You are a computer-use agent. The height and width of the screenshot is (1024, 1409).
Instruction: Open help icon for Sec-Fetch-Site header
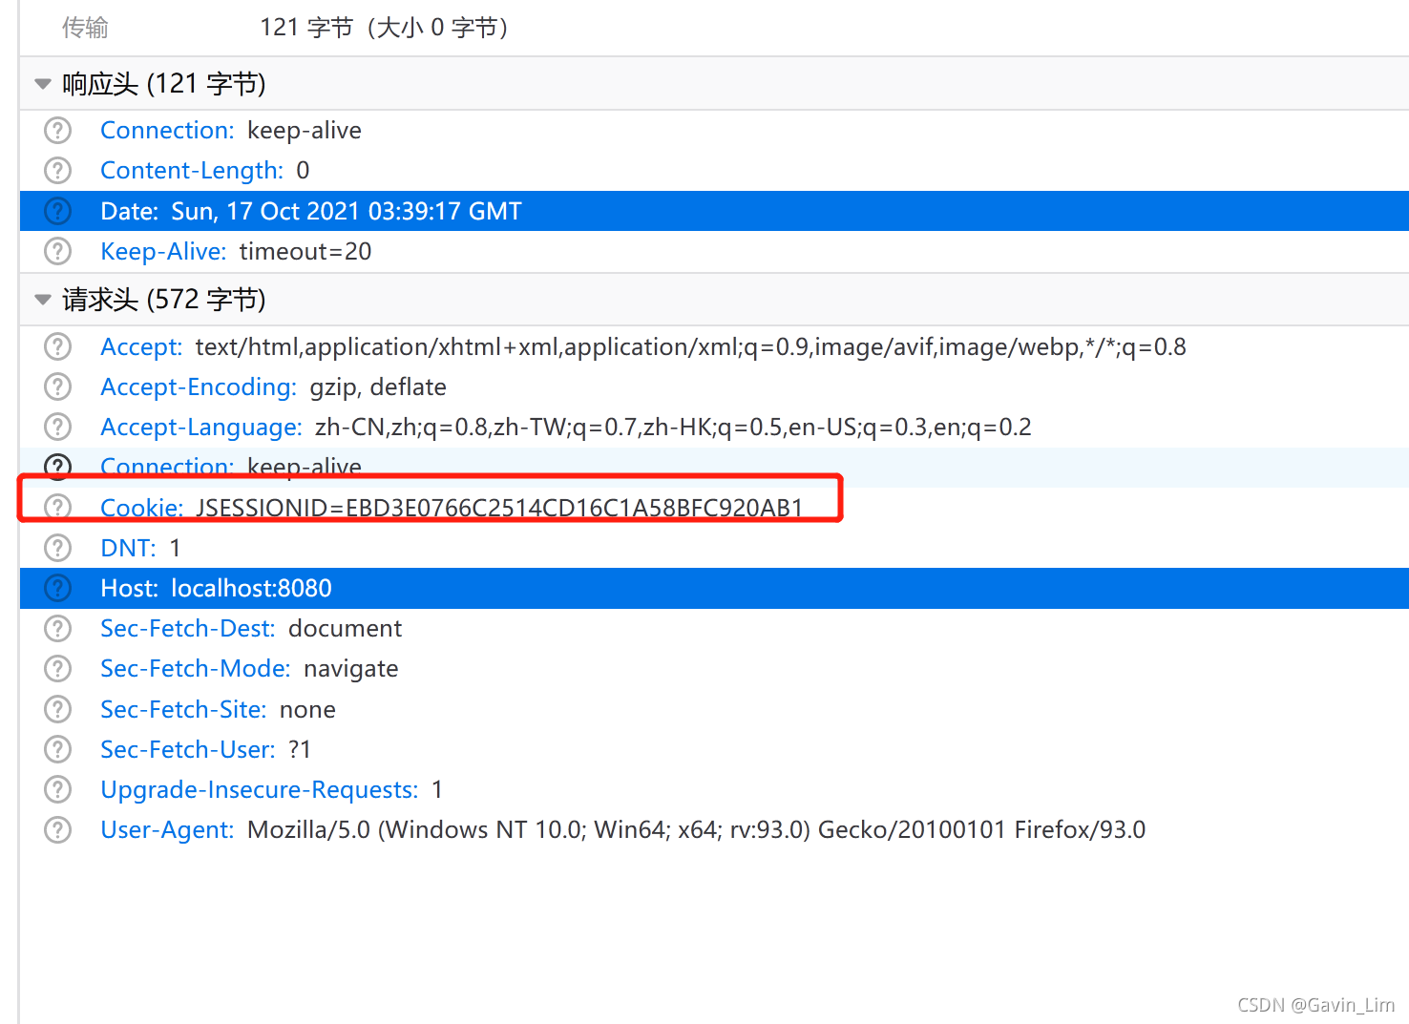(58, 709)
